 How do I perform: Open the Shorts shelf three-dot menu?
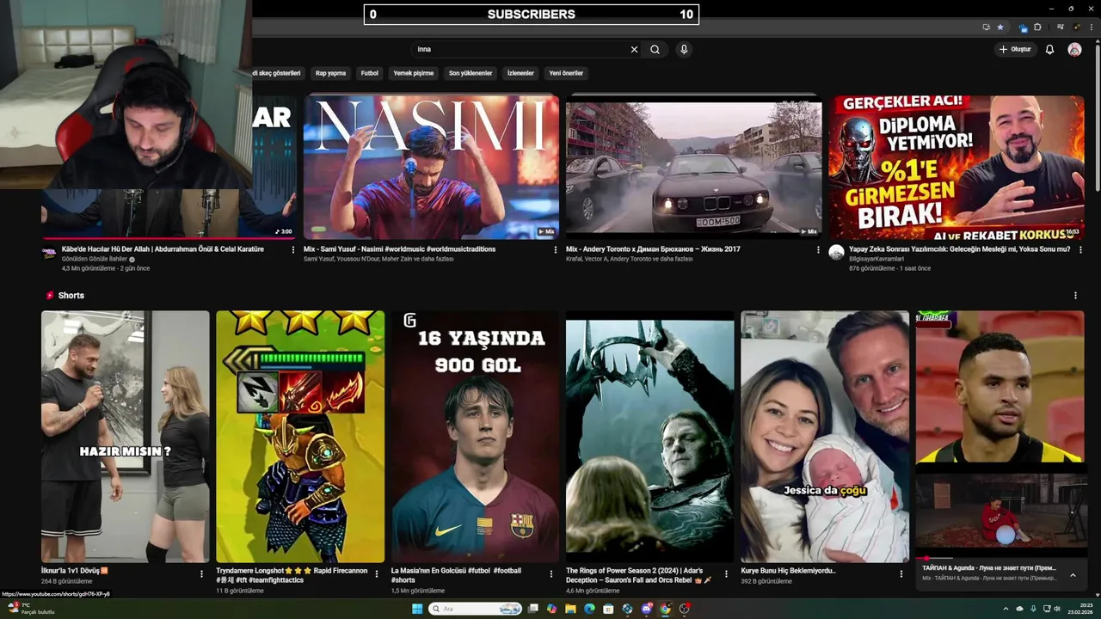point(1075,295)
